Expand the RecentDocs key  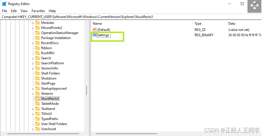coord(33,43)
